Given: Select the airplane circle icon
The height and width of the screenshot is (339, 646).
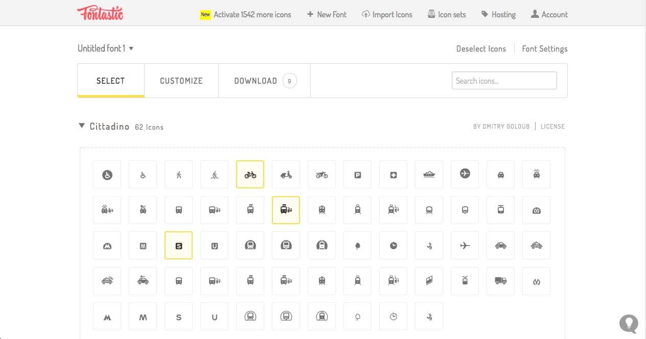Looking at the screenshot, I should [465, 174].
